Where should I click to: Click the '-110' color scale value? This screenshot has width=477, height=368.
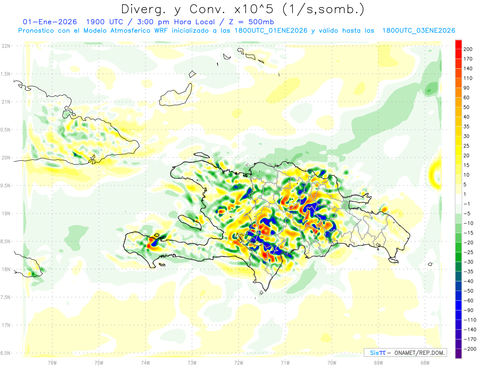[x=471, y=320]
